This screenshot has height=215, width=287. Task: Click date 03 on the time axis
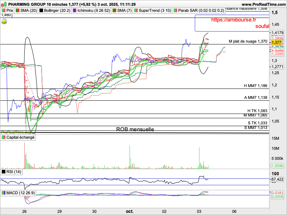click(199, 211)
